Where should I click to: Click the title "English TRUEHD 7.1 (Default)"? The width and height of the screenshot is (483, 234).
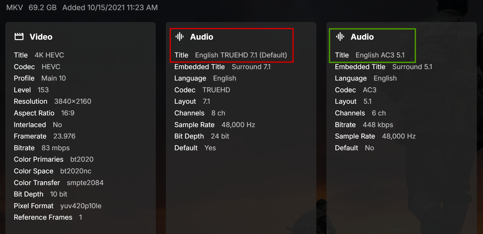[x=241, y=55]
